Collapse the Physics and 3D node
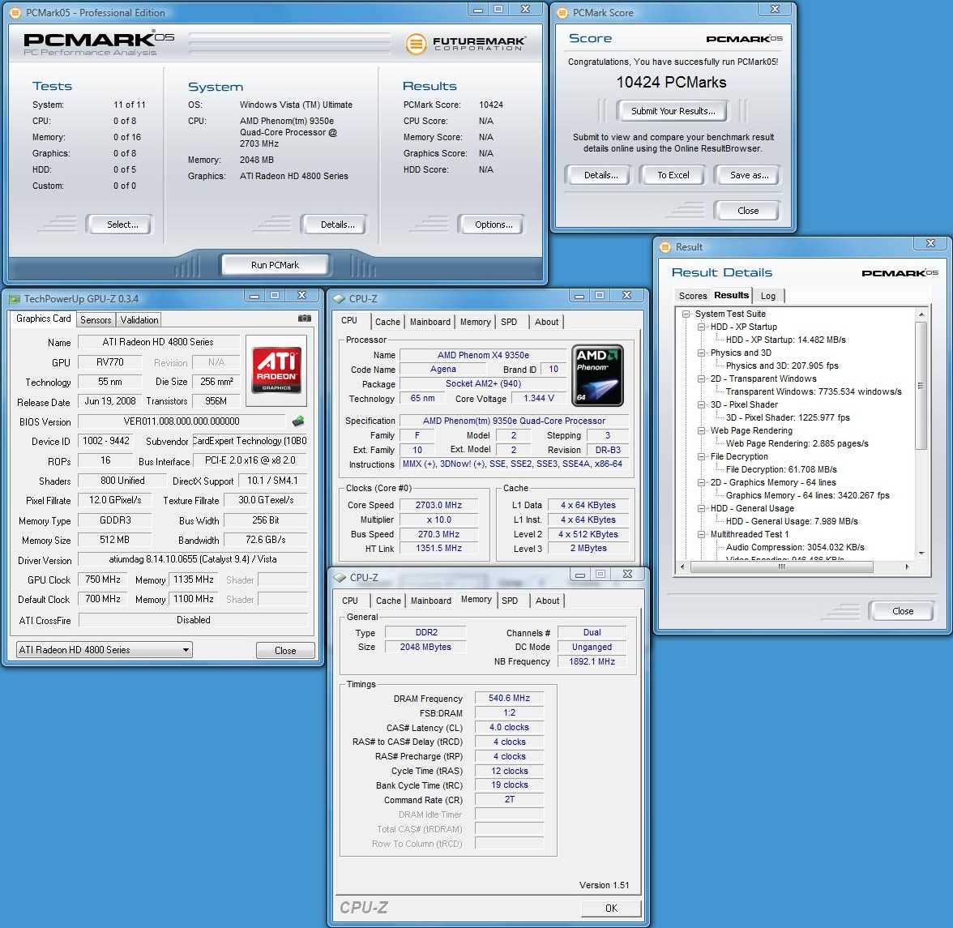The height and width of the screenshot is (928, 953). 702,353
